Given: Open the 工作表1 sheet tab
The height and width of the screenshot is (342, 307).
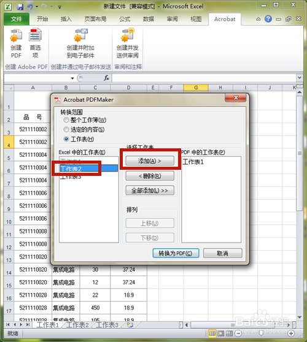Looking at the screenshot, I should coord(48,325).
